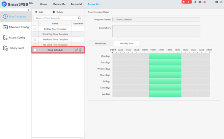Click the description text area
This screenshot has width=224, height=139.
pos(156,31)
